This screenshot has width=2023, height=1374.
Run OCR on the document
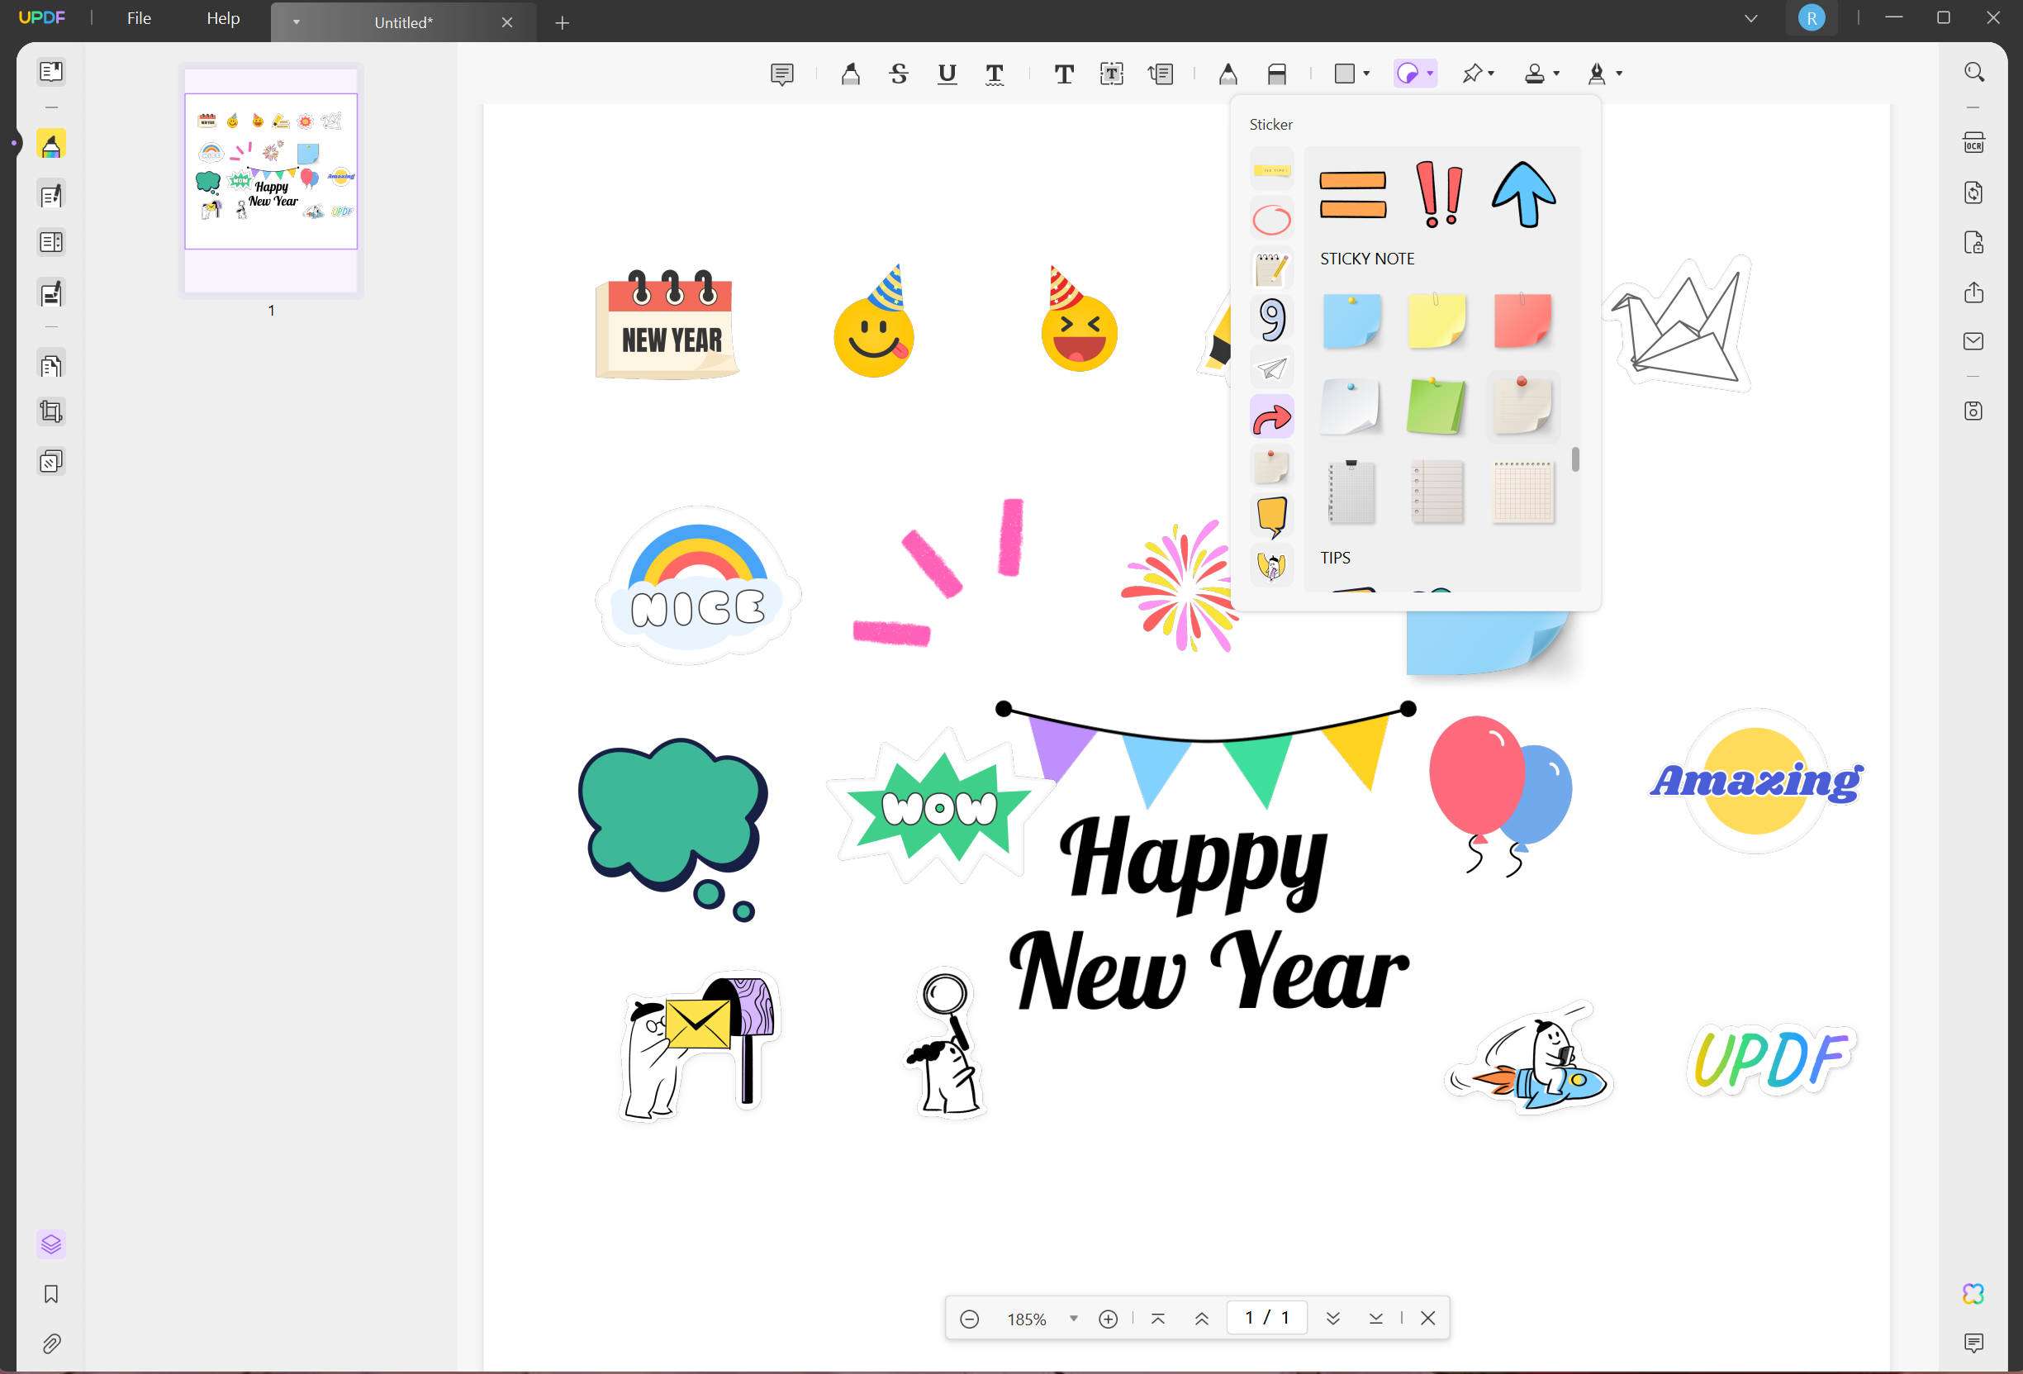pyautogui.click(x=1973, y=142)
